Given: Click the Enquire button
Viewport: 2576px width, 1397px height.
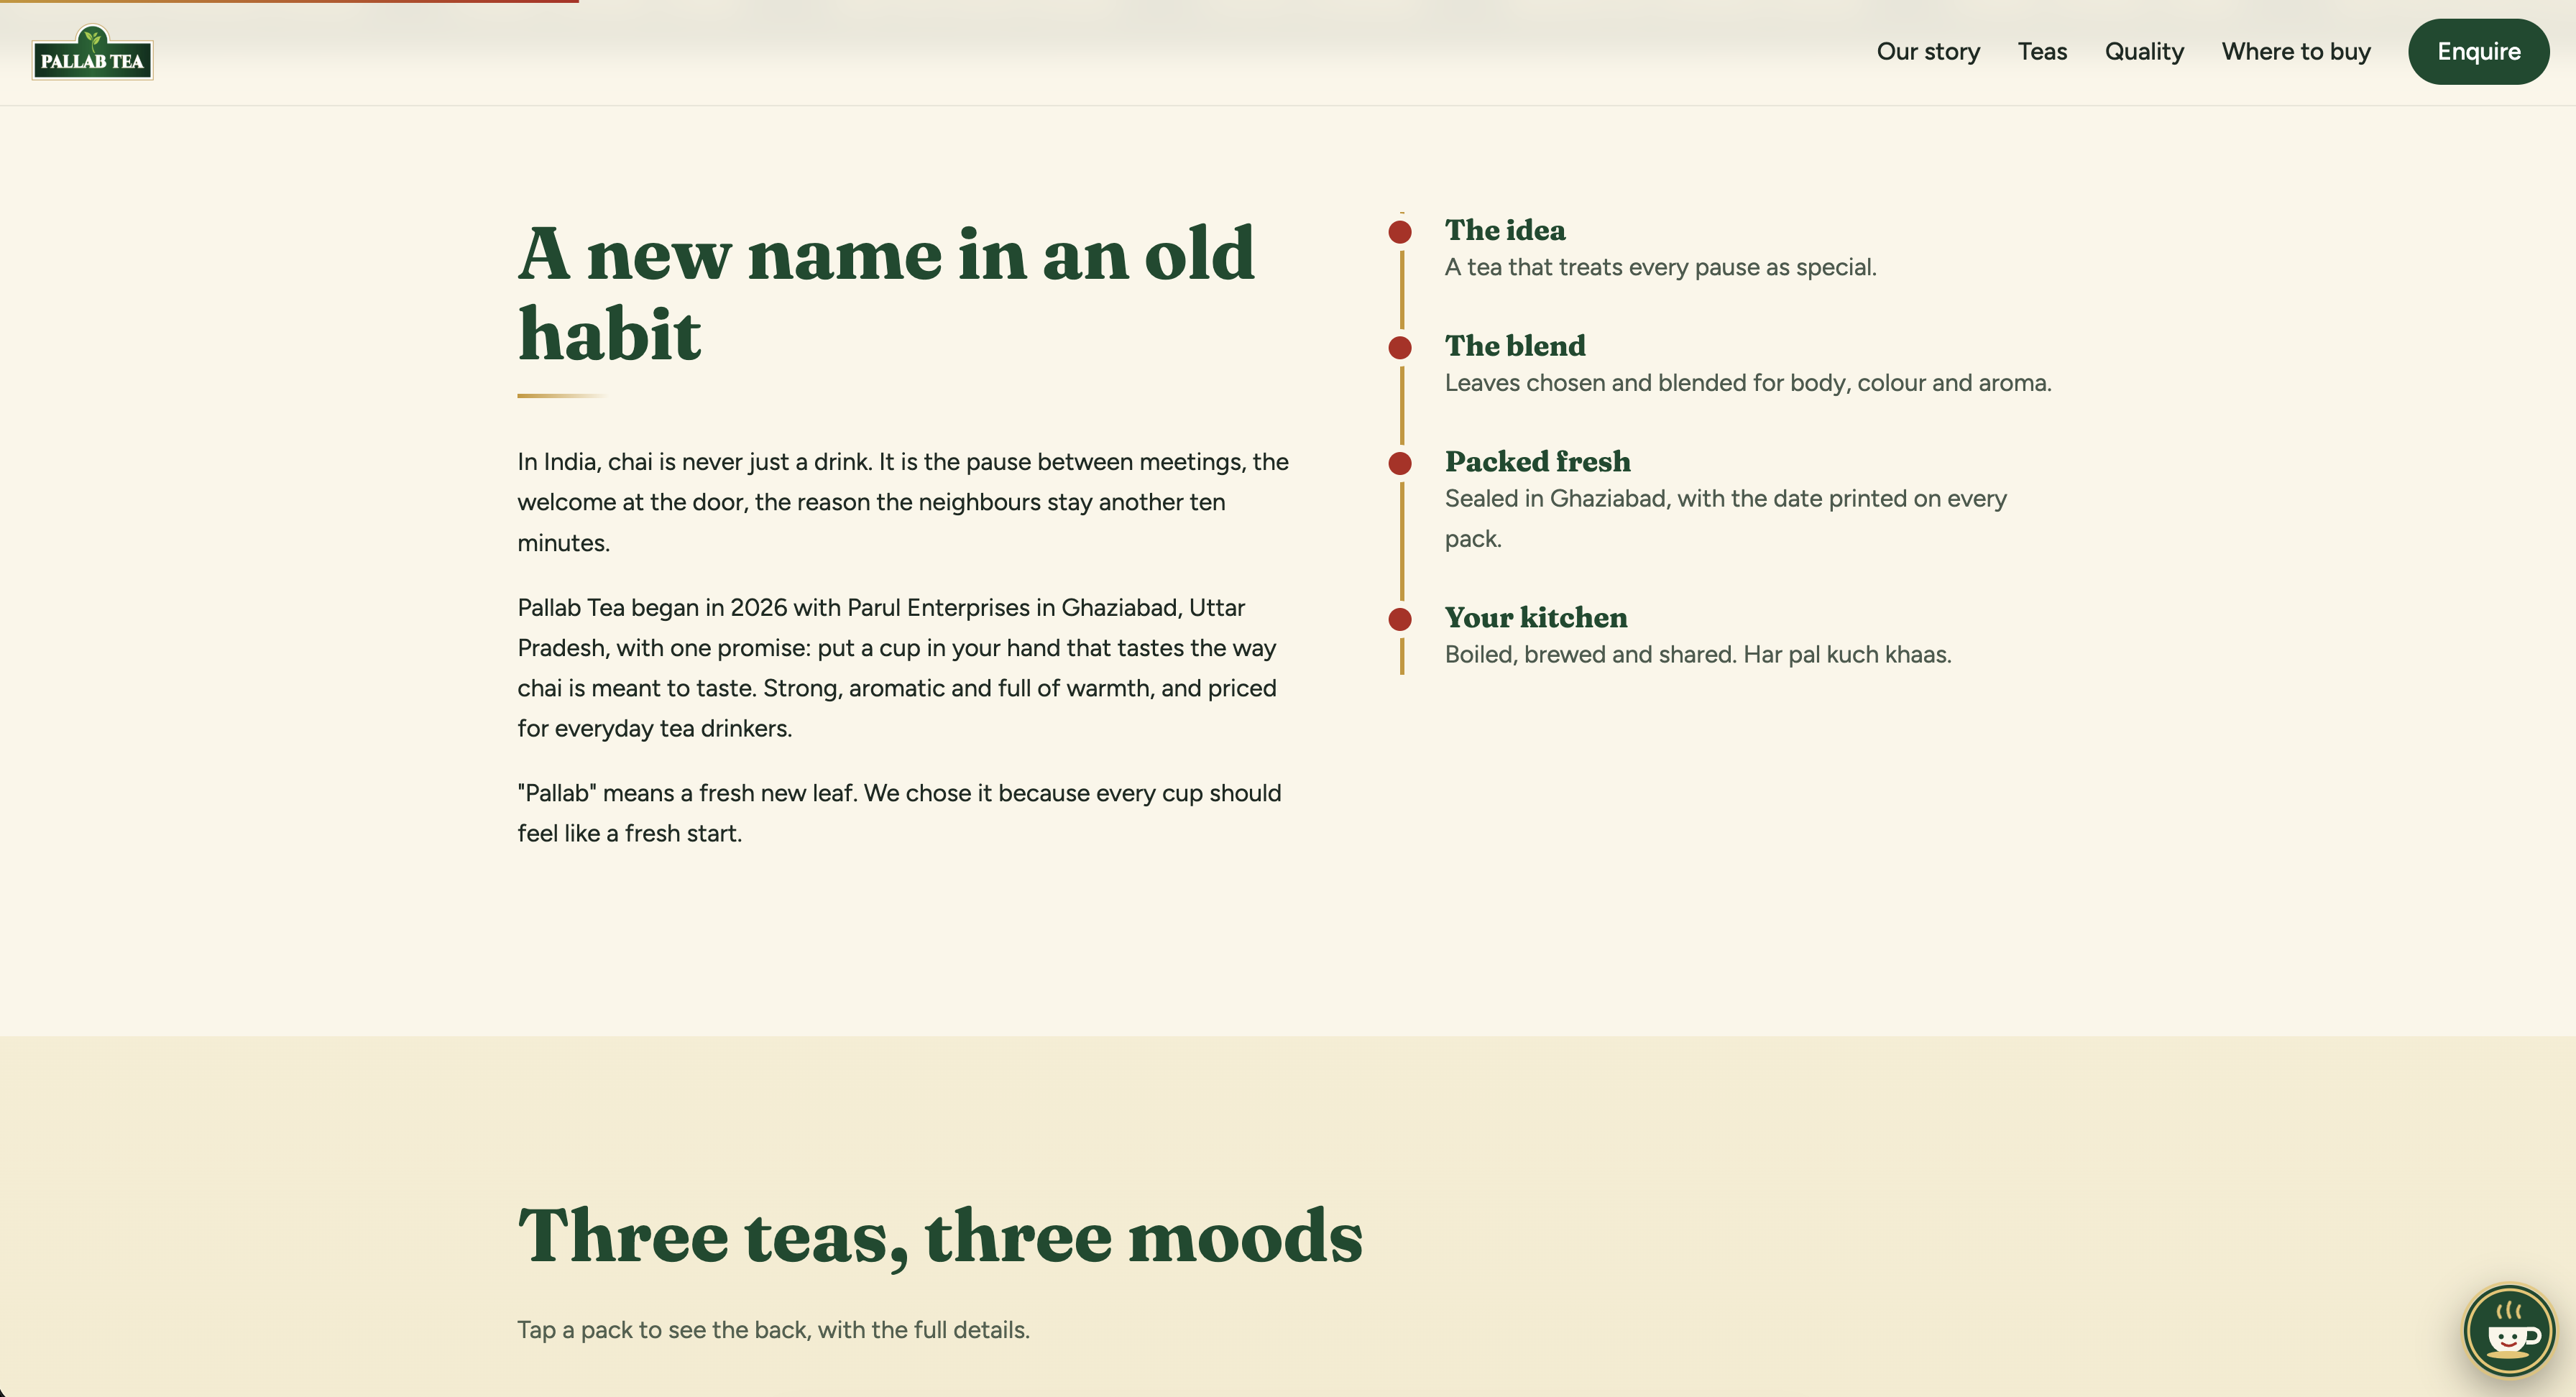Looking at the screenshot, I should point(2478,52).
